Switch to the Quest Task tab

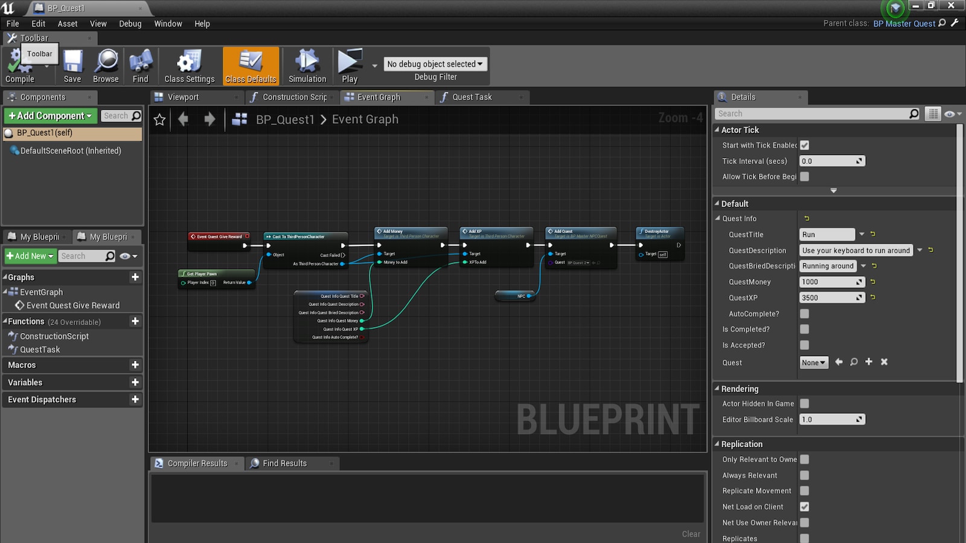click(x=472, y=97)
